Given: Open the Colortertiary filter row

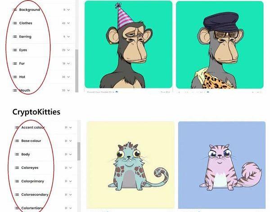Looking at the screenshot, I should 43,208.
